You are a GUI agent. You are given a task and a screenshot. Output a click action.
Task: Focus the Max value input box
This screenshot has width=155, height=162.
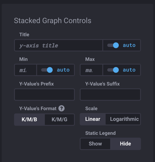pos(91,70)
